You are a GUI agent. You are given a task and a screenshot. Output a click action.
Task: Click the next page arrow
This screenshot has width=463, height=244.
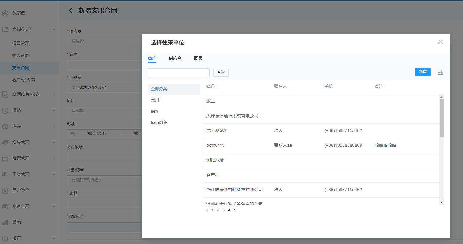tap(235, 210)
